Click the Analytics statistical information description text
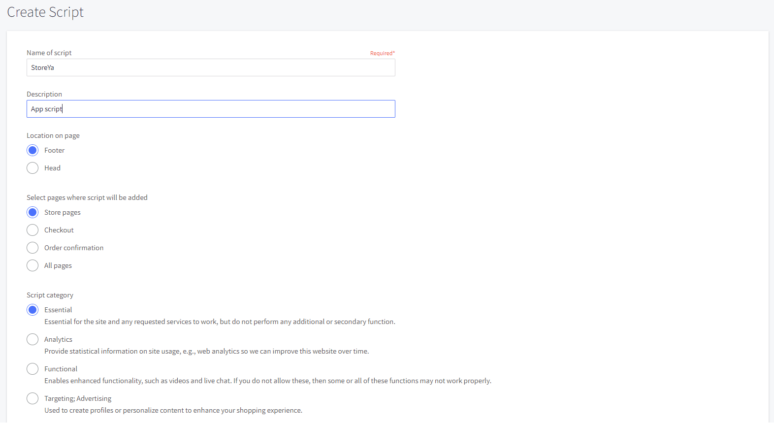774x424 pixels. 206,351
